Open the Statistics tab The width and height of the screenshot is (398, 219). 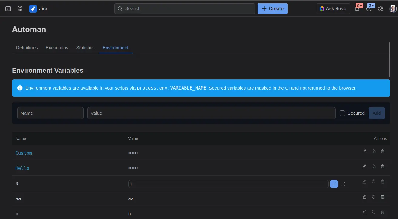(x=85, y=48)
